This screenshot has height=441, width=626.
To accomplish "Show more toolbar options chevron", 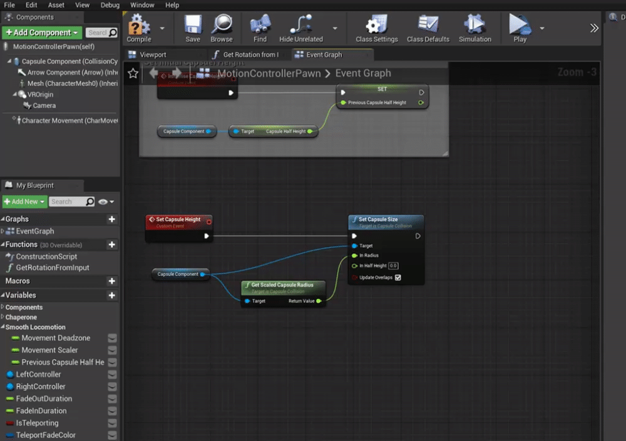I will coord(594,28).
